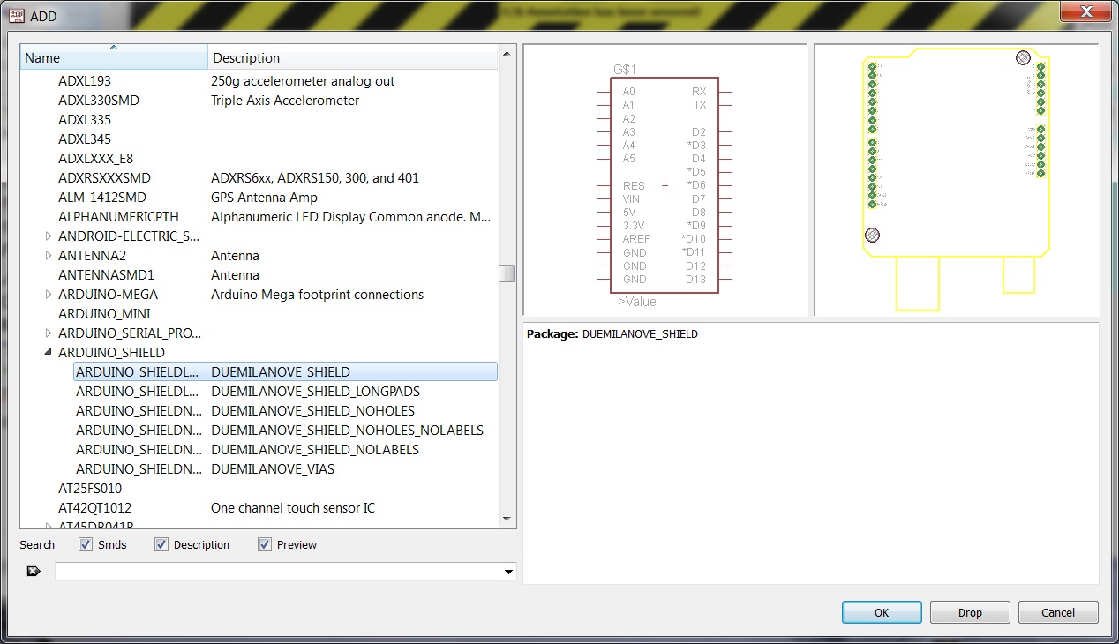This screenshot has width=1119, height=644.
Task: Select the ANDROID-ELECTRIC_S... library name
Action: (130, 236)
